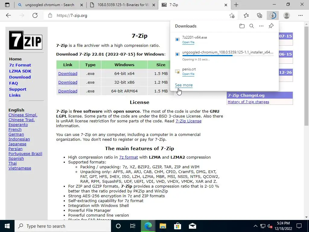Search downloads with magnifier icon

pos(252,26)
